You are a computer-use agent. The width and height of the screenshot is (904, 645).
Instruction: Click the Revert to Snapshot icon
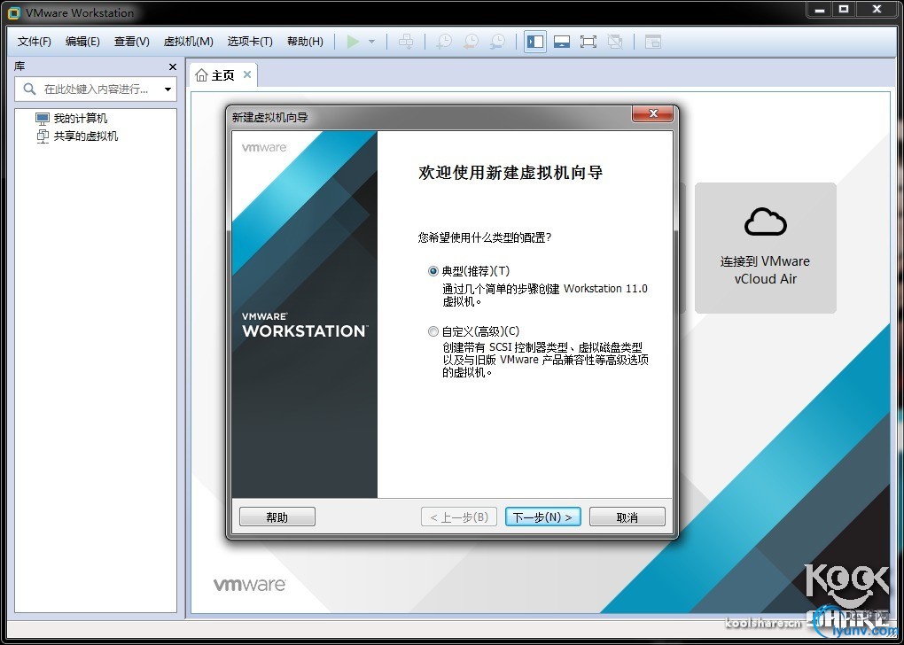pyautogui.click(x=471, y=42)
